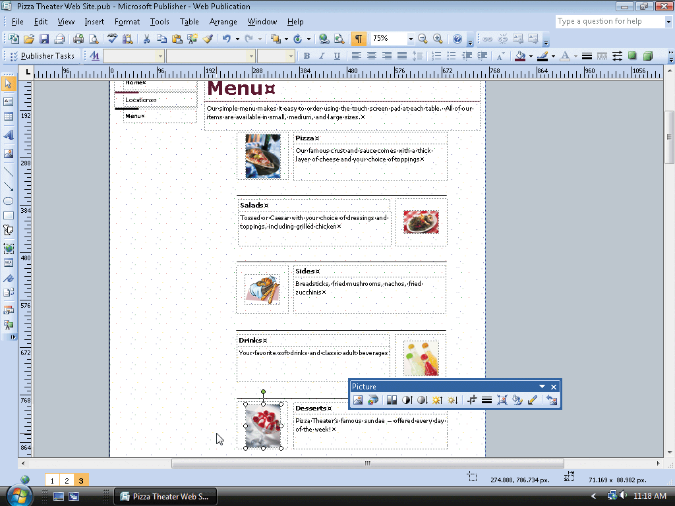This screenshot has width=675, height=506.
Task: Choose the WordArt tool
Action: coord(9,134)
